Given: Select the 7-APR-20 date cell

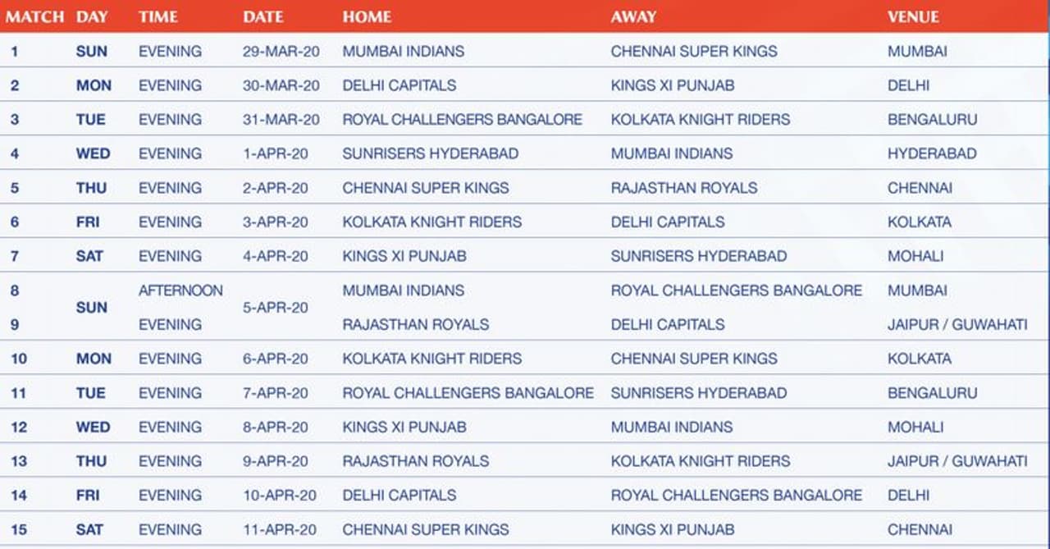Looking at the screenshot, I should pyautogui.click(x=276, y=393).
